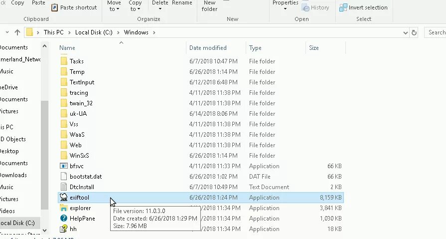The width and height of the screenshot is (446, 239).
Task: Open the Move to dropdown
Action: click(114, 5)
